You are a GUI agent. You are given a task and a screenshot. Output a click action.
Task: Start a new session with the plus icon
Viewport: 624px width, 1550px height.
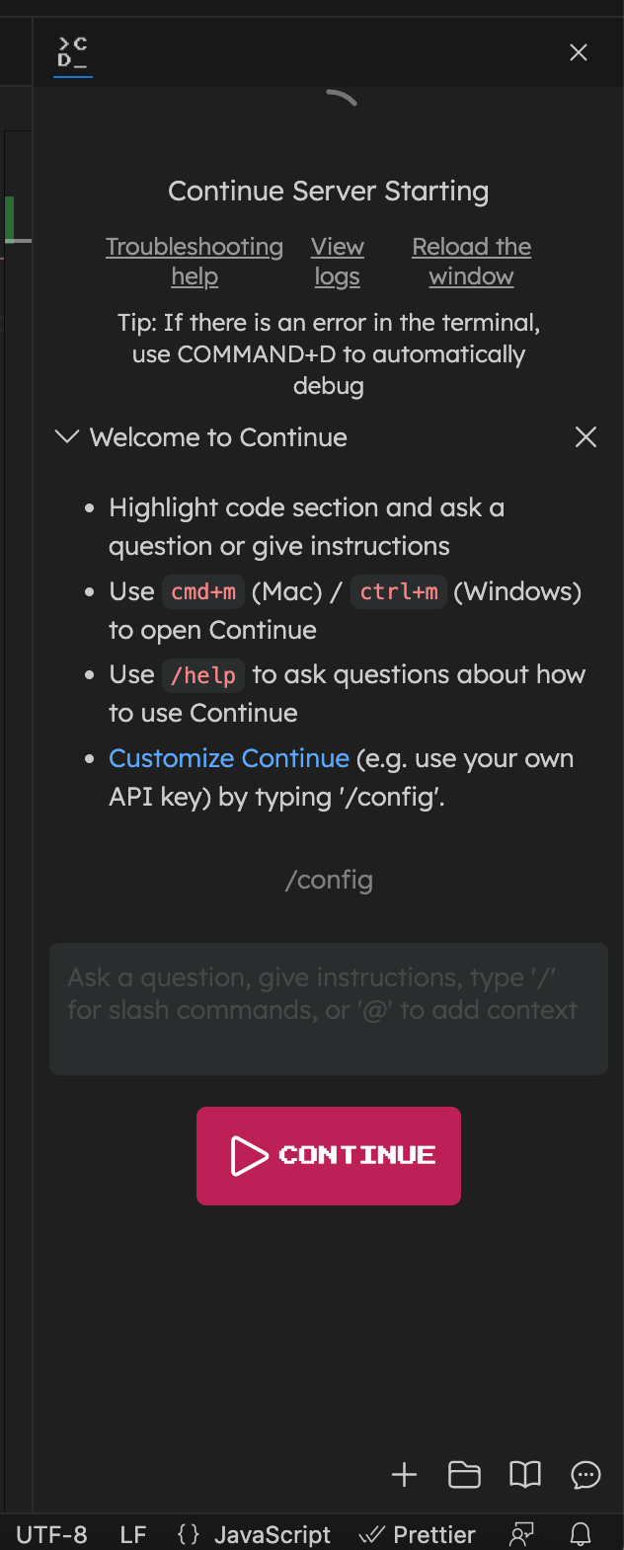[404, 1475]
